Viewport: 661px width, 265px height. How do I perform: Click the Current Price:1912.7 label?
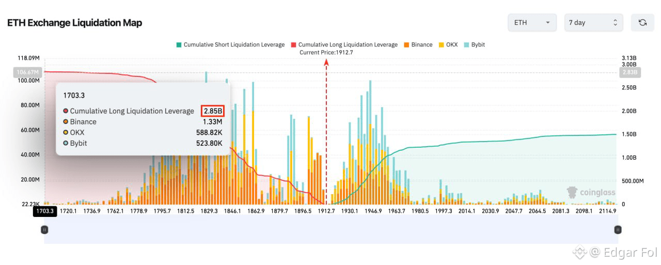pyautogui.click(x=326, y=53)
